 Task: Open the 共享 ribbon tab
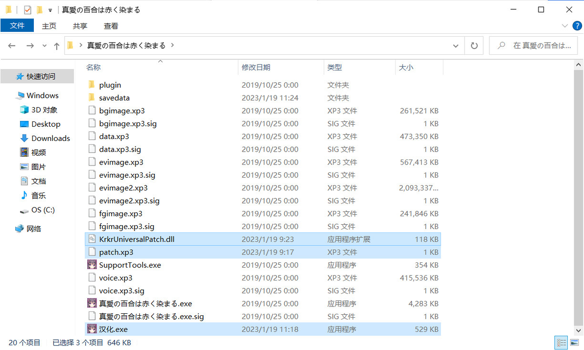[80, 26]
